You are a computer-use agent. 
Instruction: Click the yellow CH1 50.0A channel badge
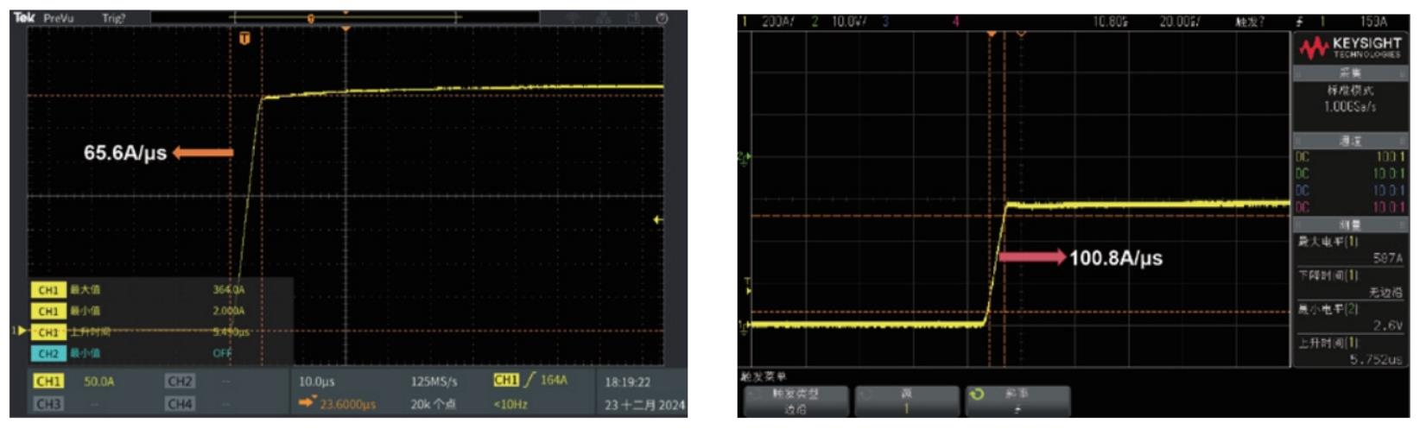[48, 381]
